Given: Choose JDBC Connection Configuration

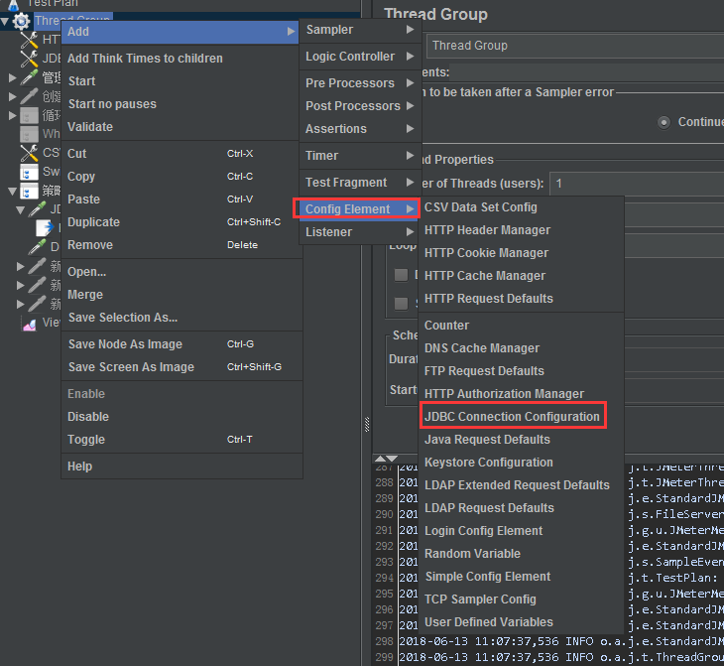Looking at the screenshot, I should coord(512,417).
